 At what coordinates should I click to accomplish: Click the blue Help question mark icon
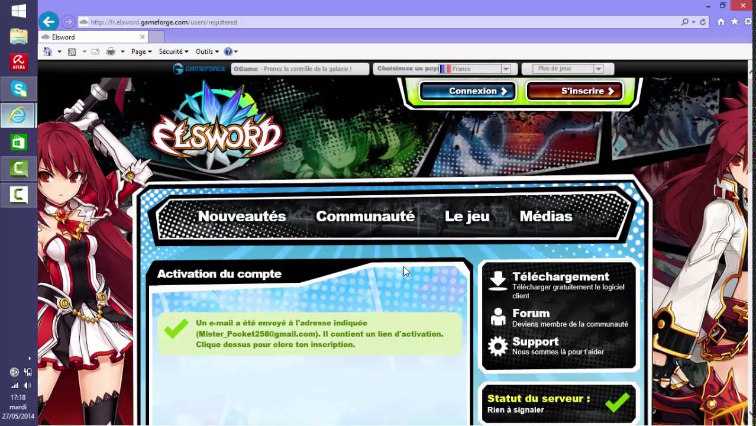tap(228, 51)
